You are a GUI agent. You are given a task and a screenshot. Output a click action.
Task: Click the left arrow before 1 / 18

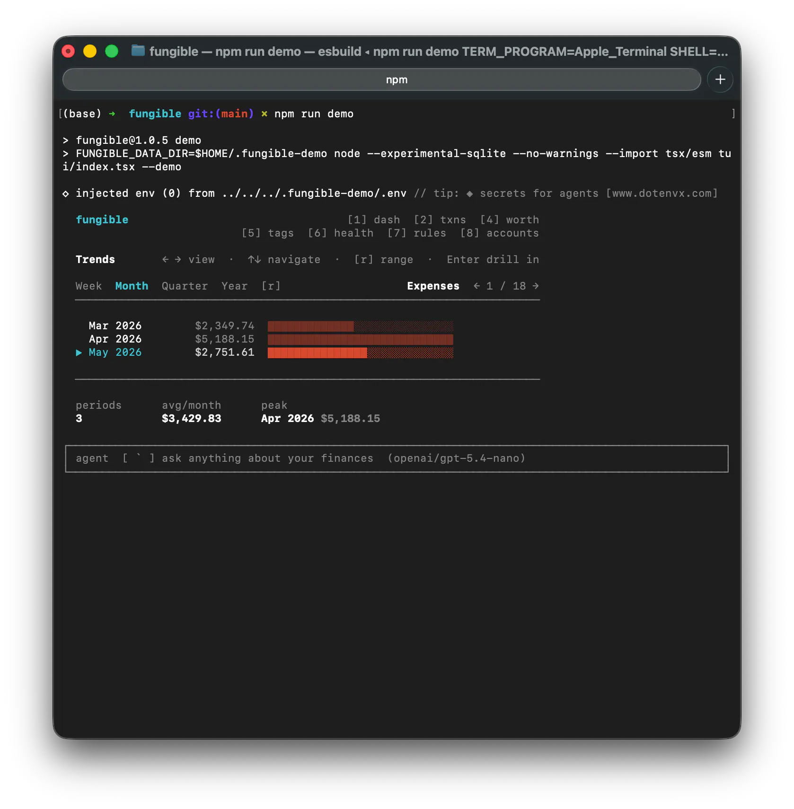pos(476,286)
